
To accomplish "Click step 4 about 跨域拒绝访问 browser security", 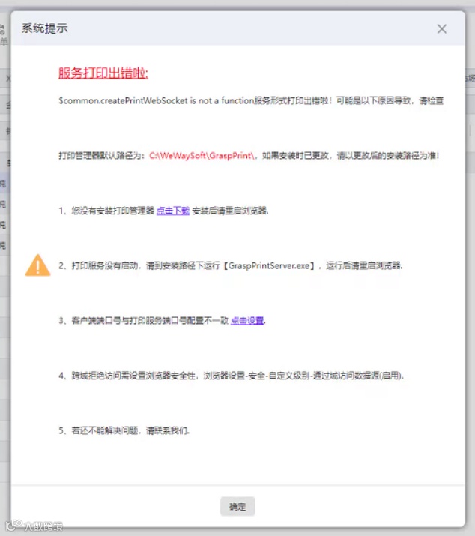I will pos(232,376).
